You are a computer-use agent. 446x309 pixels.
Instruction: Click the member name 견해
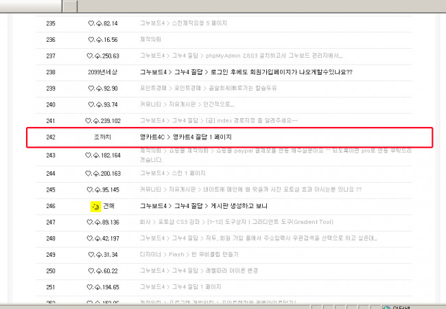point(108,206)
